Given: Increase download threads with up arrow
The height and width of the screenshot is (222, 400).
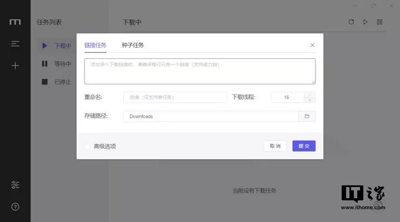Looking at the screenshot, I should [x=309, y=94].
